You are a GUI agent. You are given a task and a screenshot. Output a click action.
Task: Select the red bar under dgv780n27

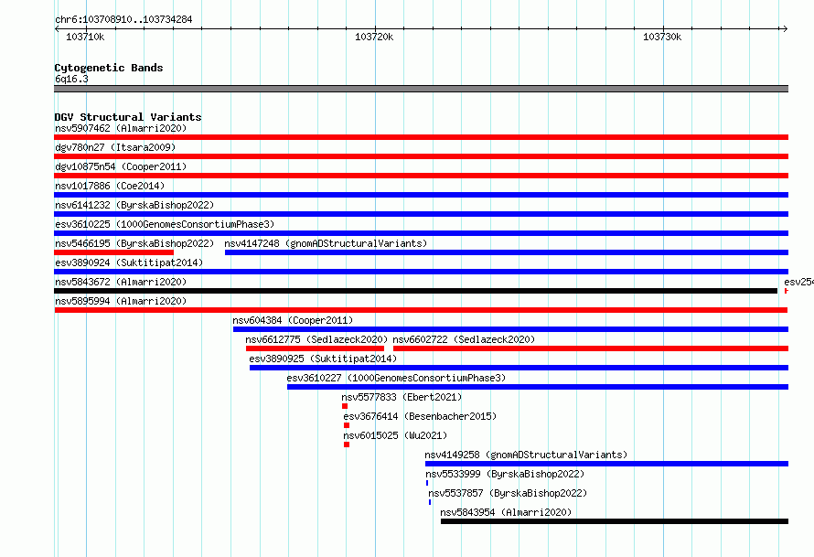421,156
